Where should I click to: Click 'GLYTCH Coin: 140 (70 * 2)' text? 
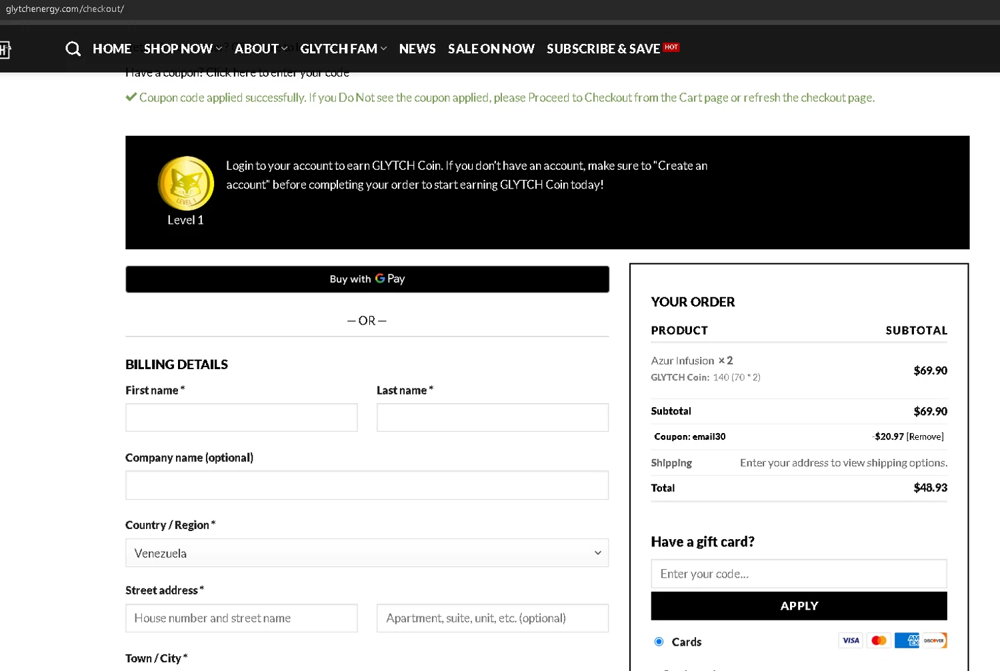705,377
